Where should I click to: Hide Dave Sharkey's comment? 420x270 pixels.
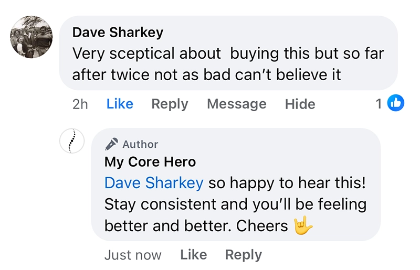pos(300,104)
